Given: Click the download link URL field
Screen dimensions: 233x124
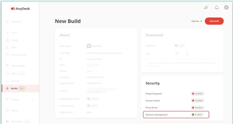Looking at the screenshot, I should pyautogui.click(x=182, y=64).
